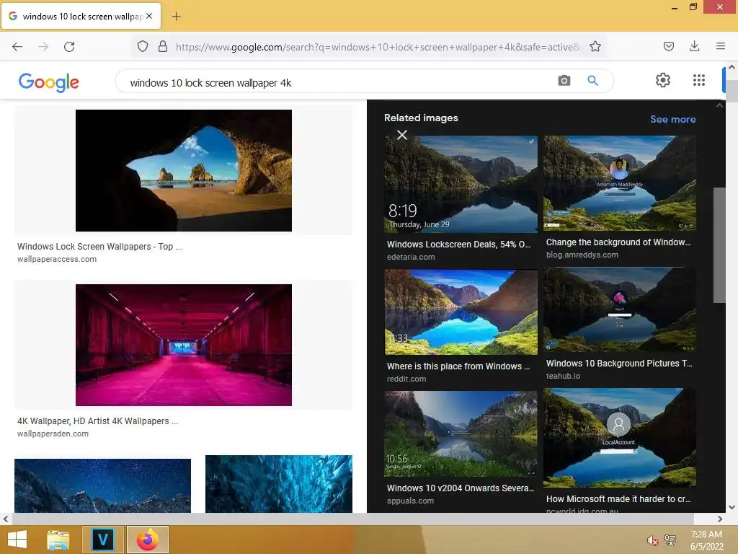Image resolution: width=738 pixels, height=554 pixels.
Task: Open the LocalAccount login screen thumbnail
Action: [619, 438]
